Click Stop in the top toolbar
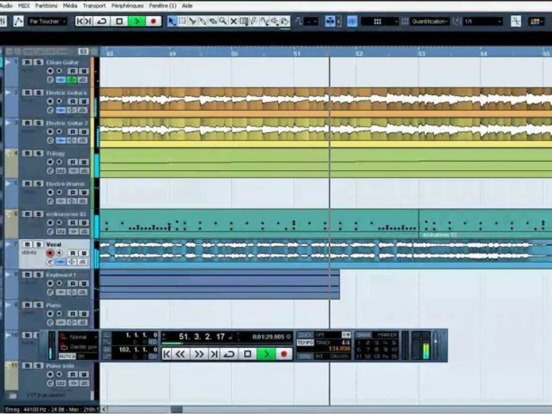Image resolution: width=552 pixels, height=414 pixels. coord(120,21)
